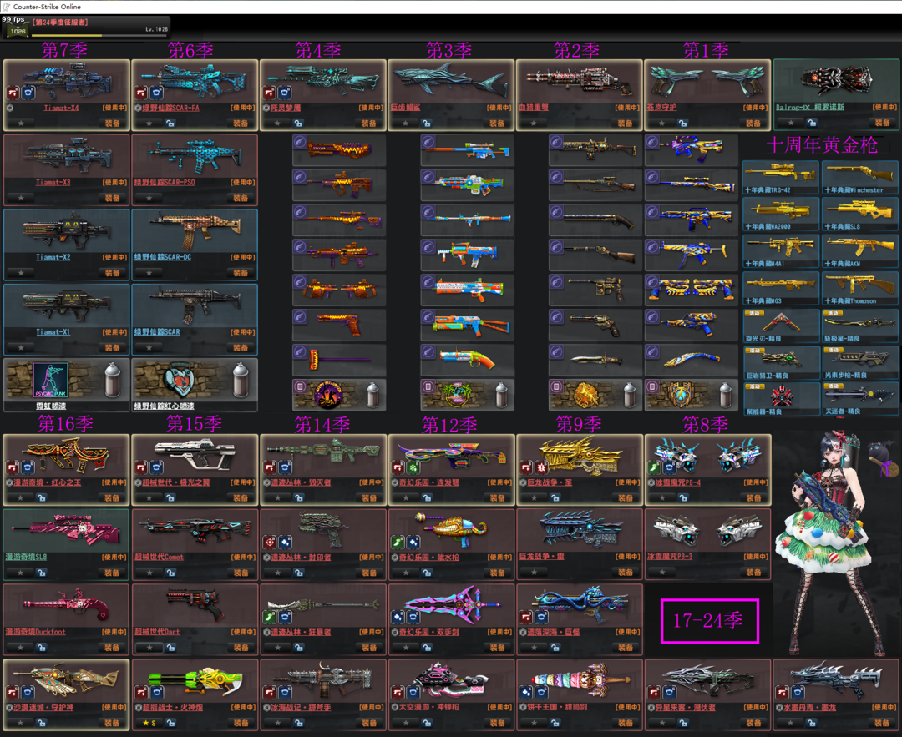
Task: Toggle favorite star on 巨龙战争·雷
Action: pos(535,572)
